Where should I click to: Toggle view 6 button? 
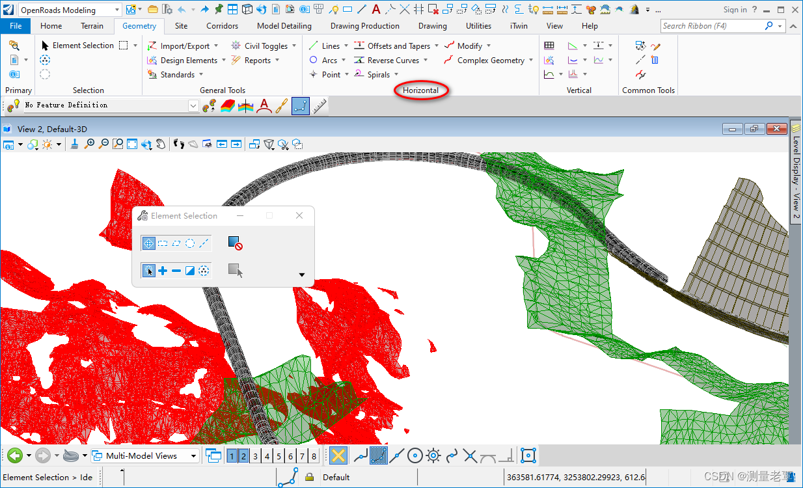[x=290, y=456]
